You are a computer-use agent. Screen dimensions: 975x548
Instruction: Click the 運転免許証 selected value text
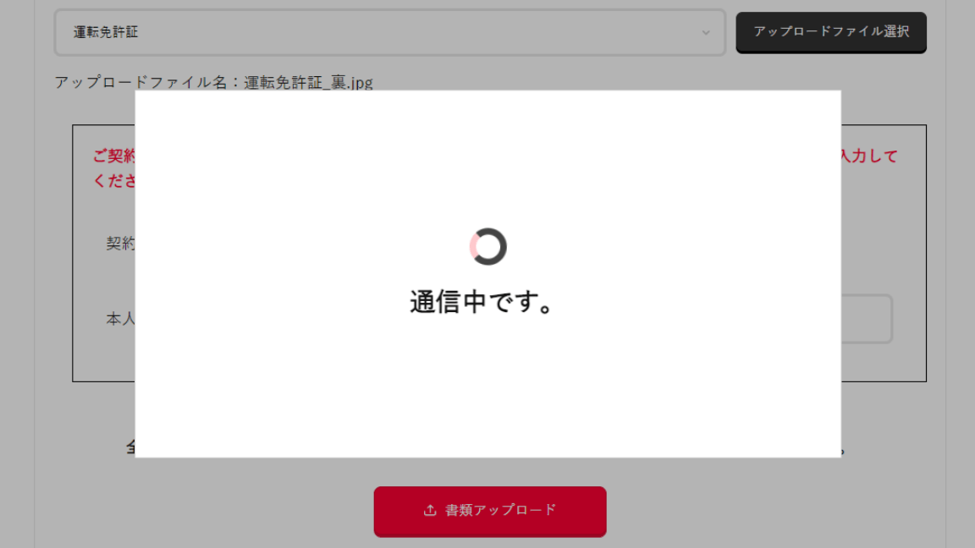pos(106,33)
